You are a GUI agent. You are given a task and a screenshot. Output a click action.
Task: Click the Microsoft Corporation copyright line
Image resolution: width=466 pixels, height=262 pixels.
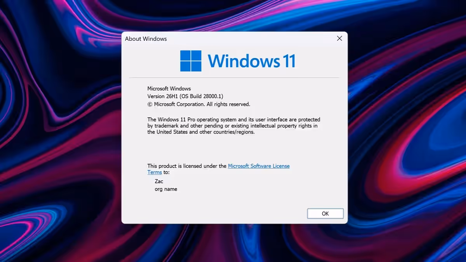[x=198, y=104]
